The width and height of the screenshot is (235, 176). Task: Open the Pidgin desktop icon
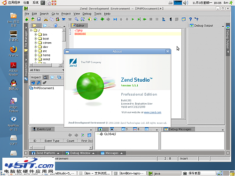tap(14, 105)
